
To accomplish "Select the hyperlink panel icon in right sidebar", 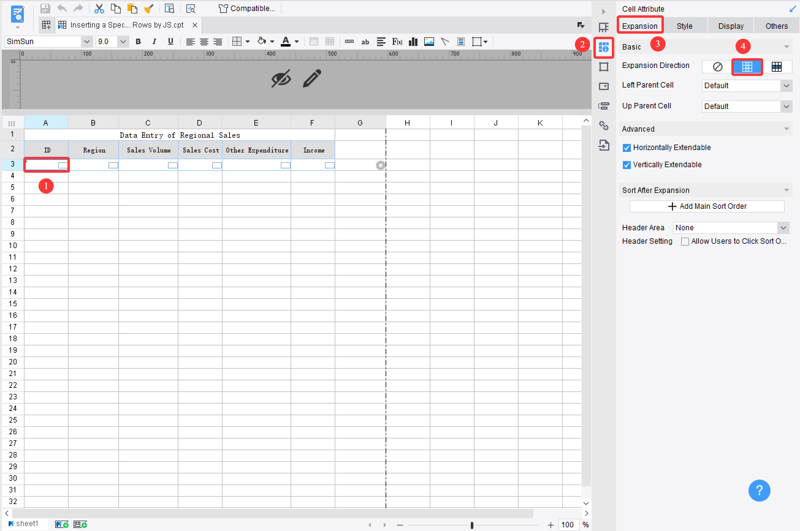I will pyautogui.click(x=604, y=125).
